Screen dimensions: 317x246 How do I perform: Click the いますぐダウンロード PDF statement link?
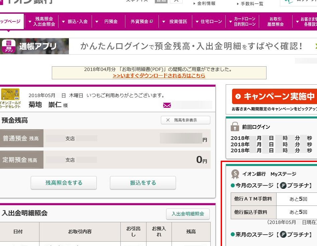[x=159, y=76]
